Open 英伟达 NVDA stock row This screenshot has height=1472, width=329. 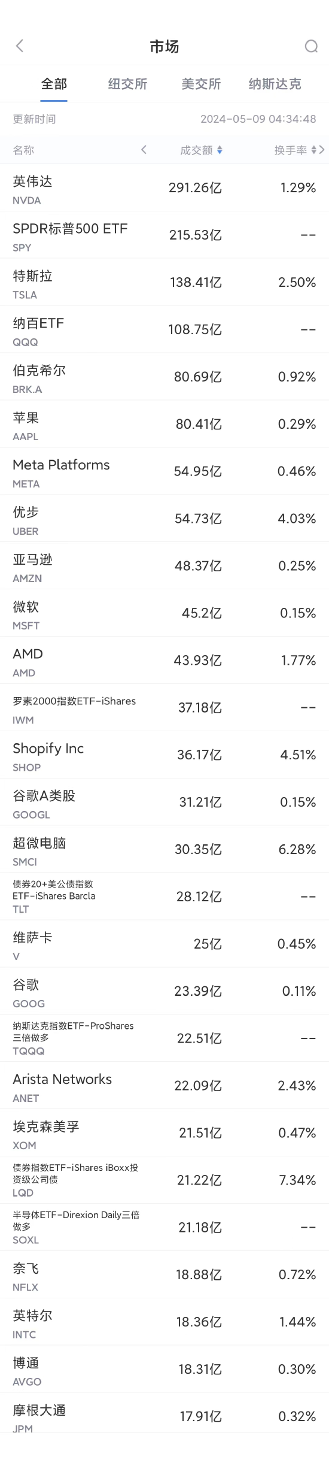point(164,188)
